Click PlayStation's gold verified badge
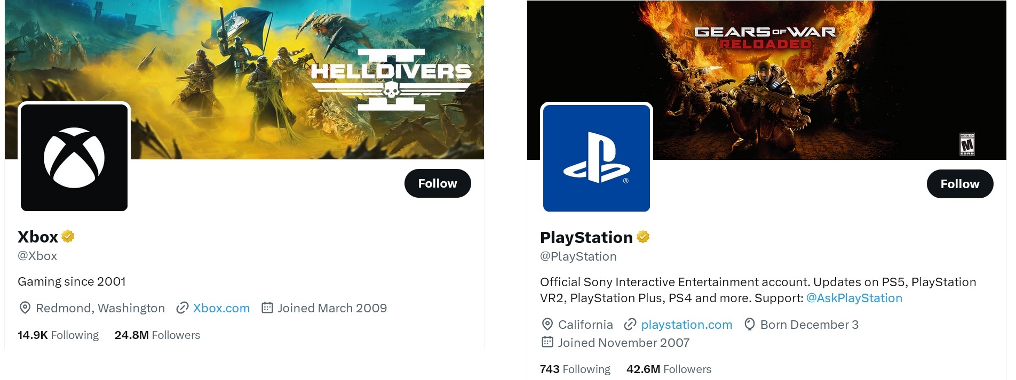1016x380 pixels. pyautogui.click(x=643, y=237)
